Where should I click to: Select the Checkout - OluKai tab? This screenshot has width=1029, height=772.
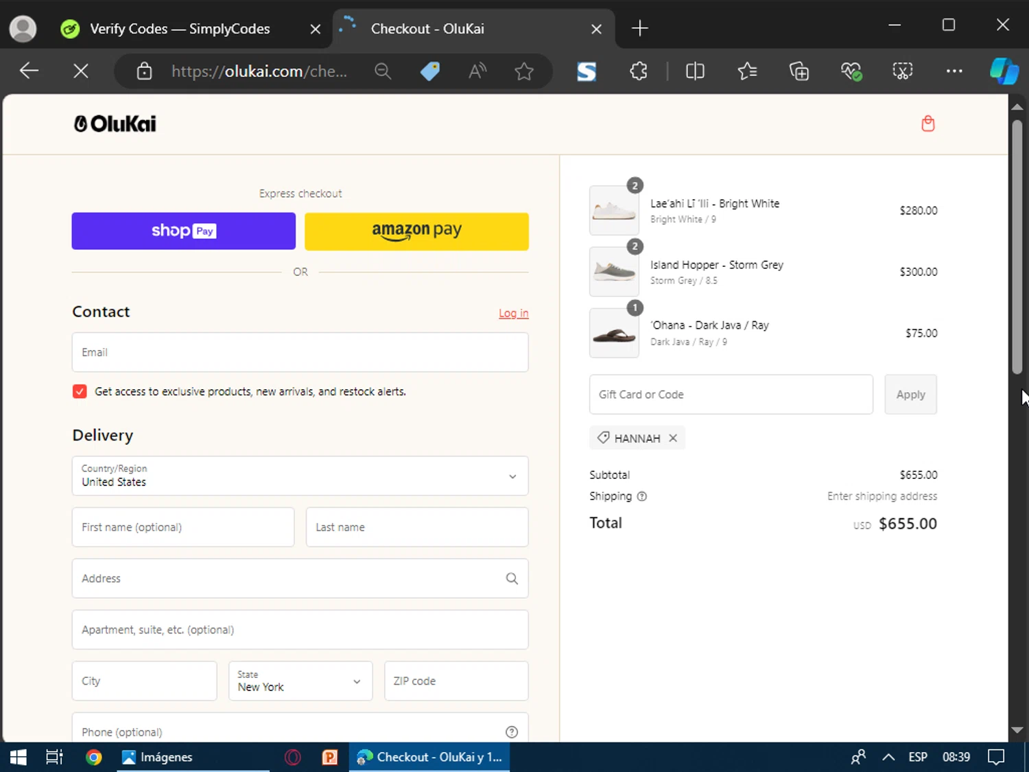point(473,29)
